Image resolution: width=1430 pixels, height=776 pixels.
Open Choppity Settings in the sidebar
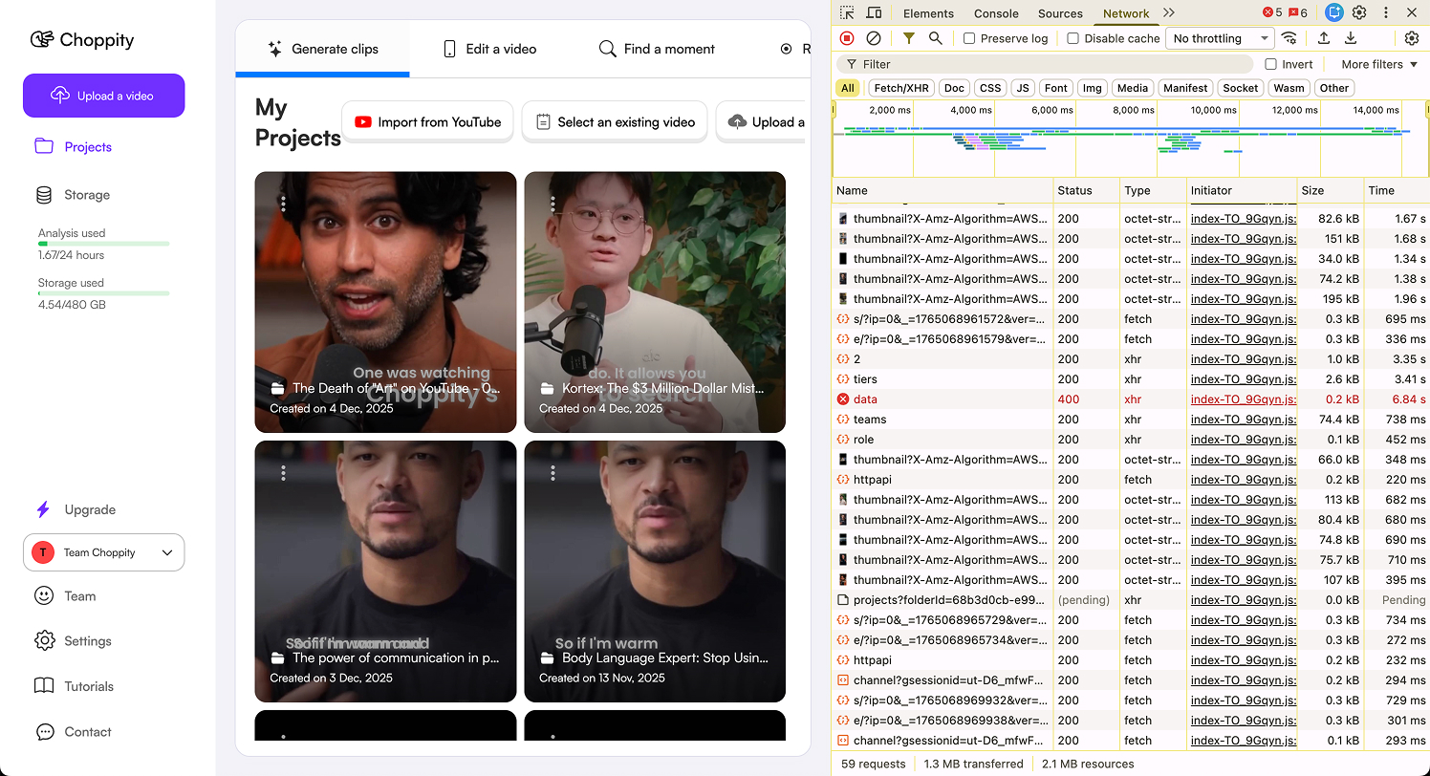(x=74, y=641)
